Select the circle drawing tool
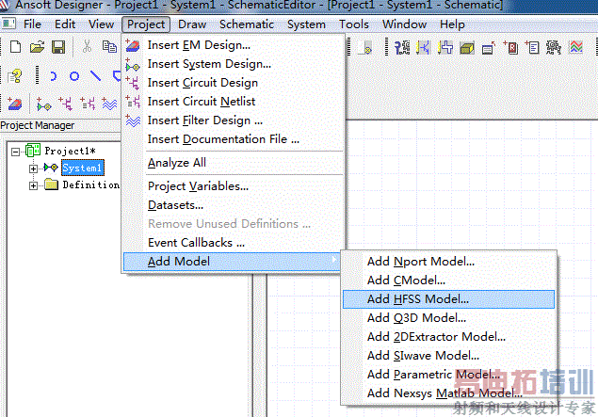598x417 pixels. tap(74, 76)
